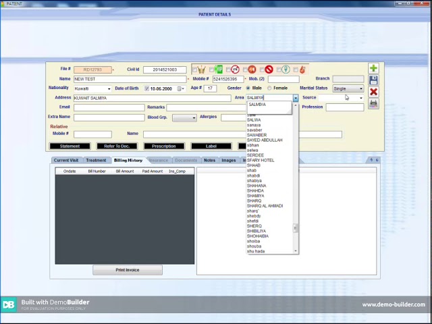The height and width of the screenshot is (324, 432).
Task: Click the Area list scroll-up arrow
Action: [x=296, y=105]
